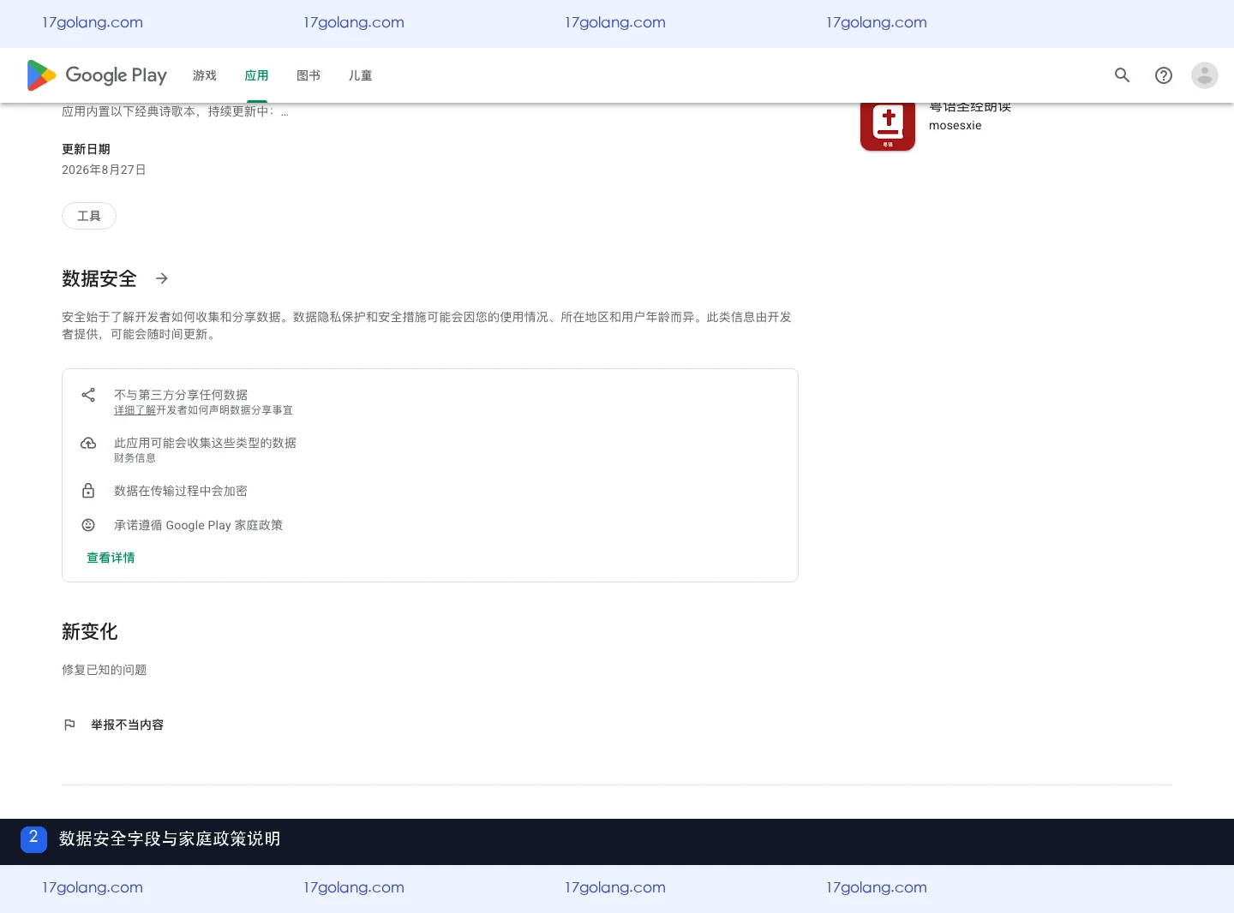Click the smiley family policy icon
The image size is (1234, 913).
click(88, 525)
